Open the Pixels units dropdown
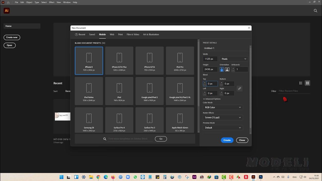Viewport: 322px width, 181px height. [x=234, y=59]
